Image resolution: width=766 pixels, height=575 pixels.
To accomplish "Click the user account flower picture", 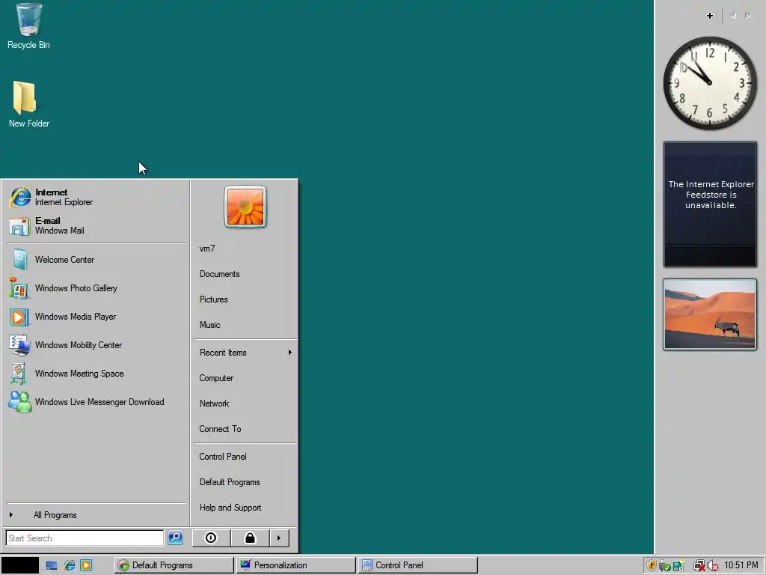I will pyautogui.click(x=245, y=207).
